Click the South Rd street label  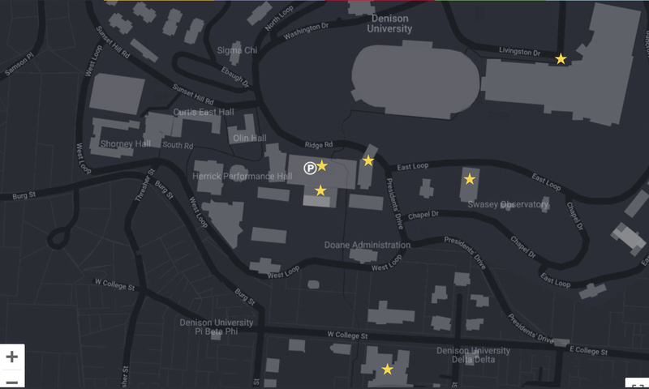tap(178, 145)
